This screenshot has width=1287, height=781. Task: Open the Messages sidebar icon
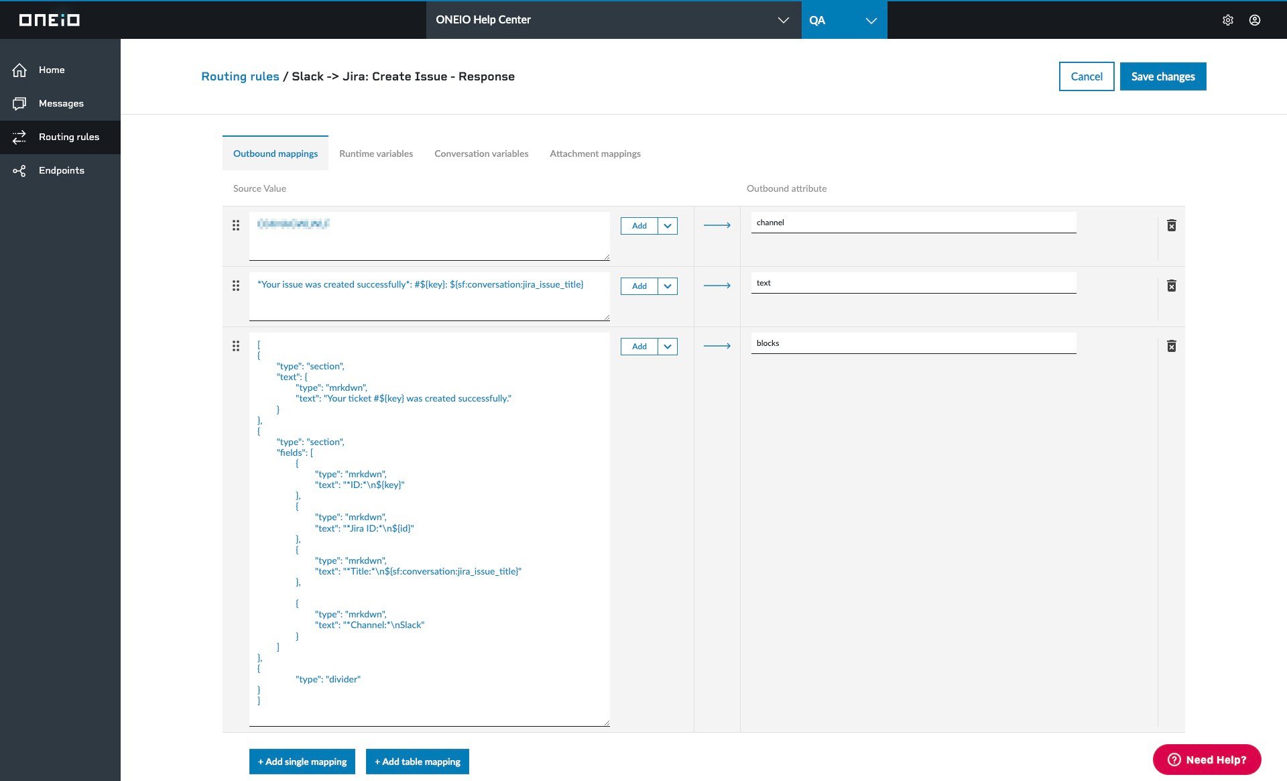click(20, 103)
